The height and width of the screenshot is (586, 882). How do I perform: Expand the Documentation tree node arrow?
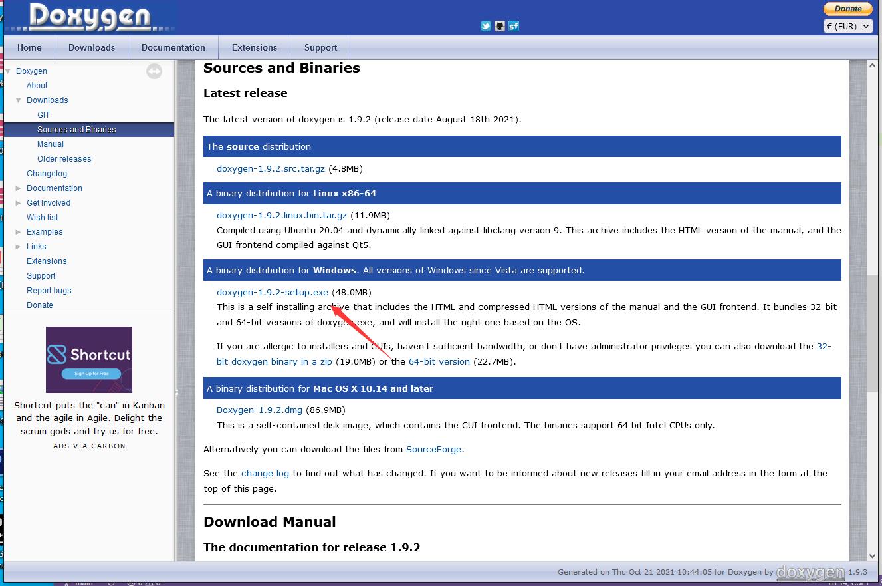tap(19, 188)
